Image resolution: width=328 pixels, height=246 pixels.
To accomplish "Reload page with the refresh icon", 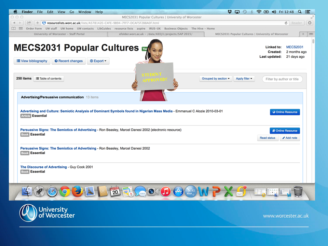I will [x=286, y=23].
